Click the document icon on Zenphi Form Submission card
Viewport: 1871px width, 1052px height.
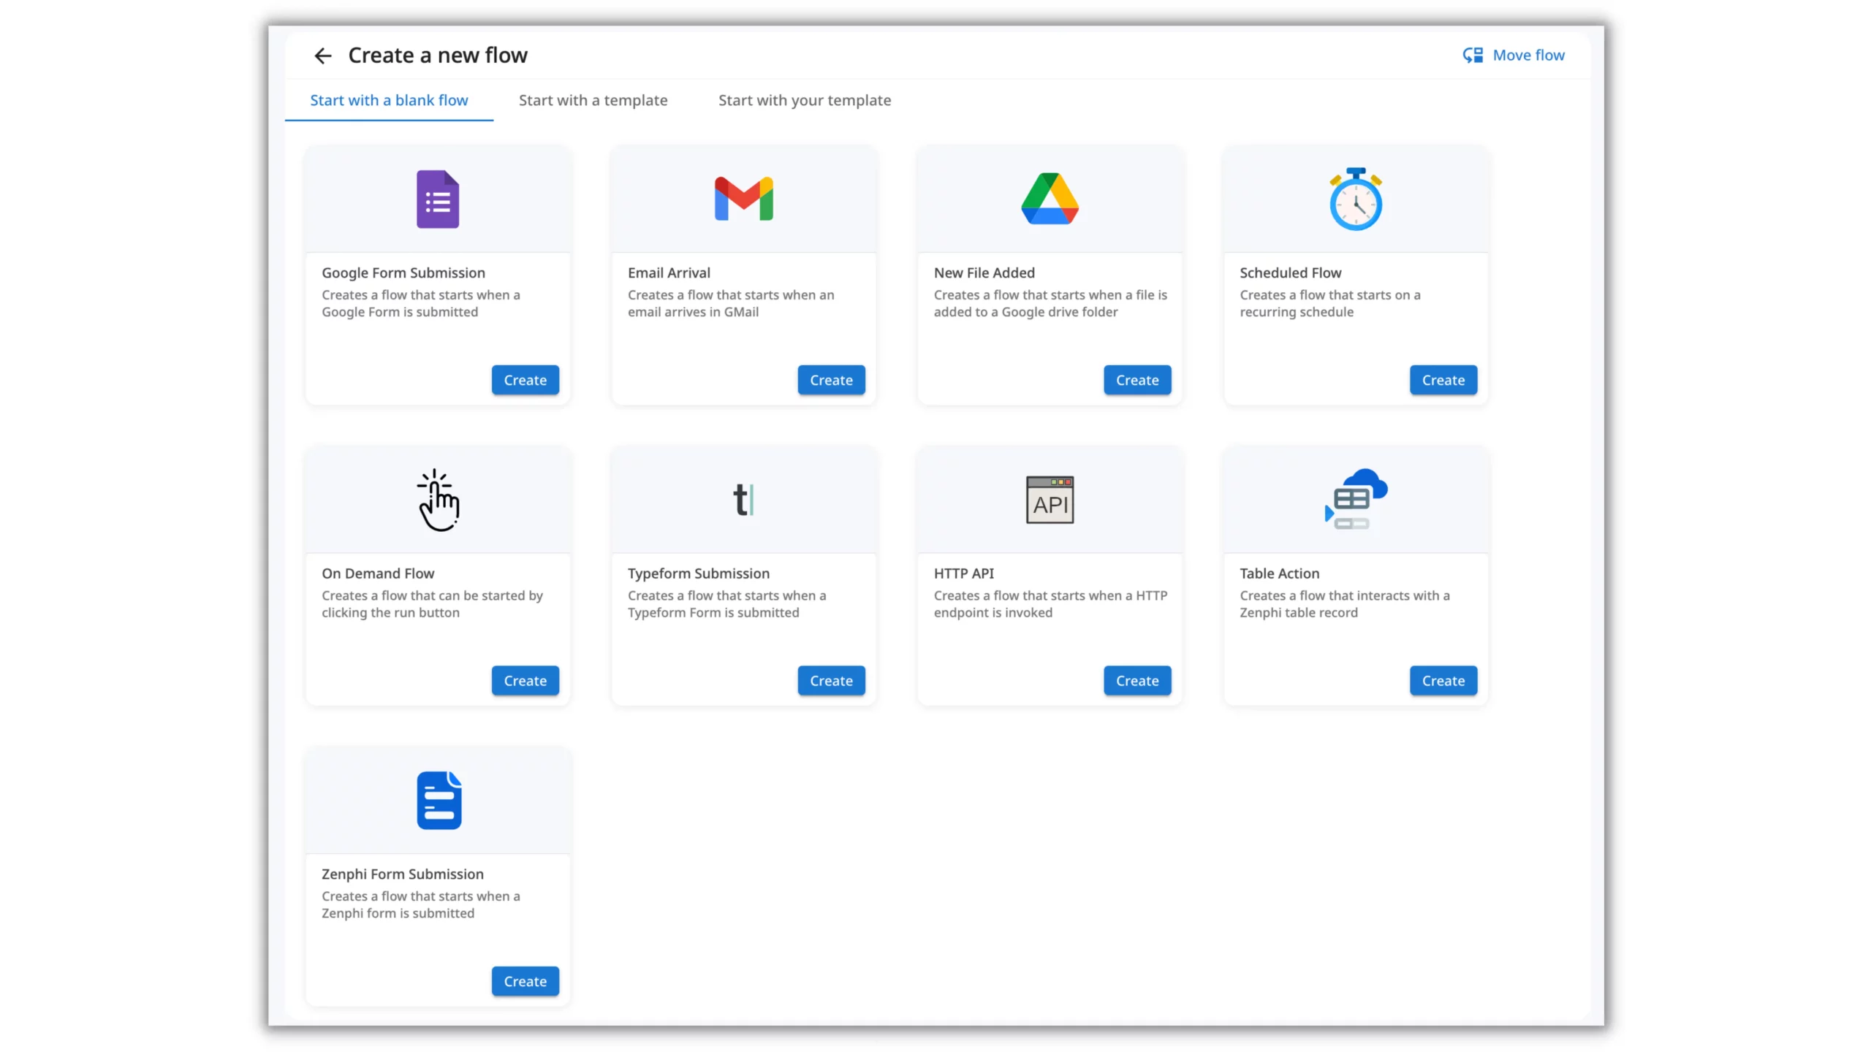click(437, 800)
